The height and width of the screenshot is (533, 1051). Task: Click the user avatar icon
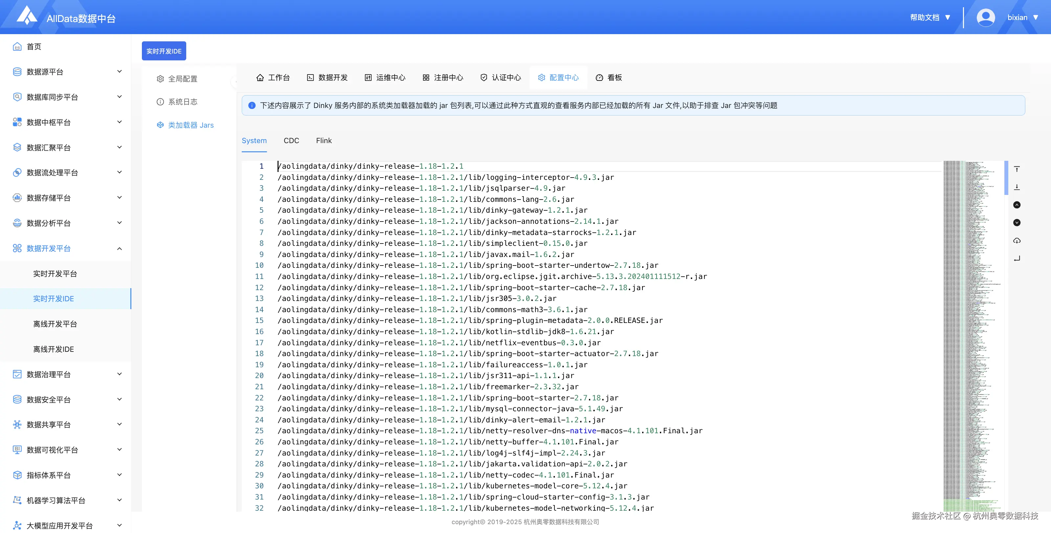click(x=985, y=17)
